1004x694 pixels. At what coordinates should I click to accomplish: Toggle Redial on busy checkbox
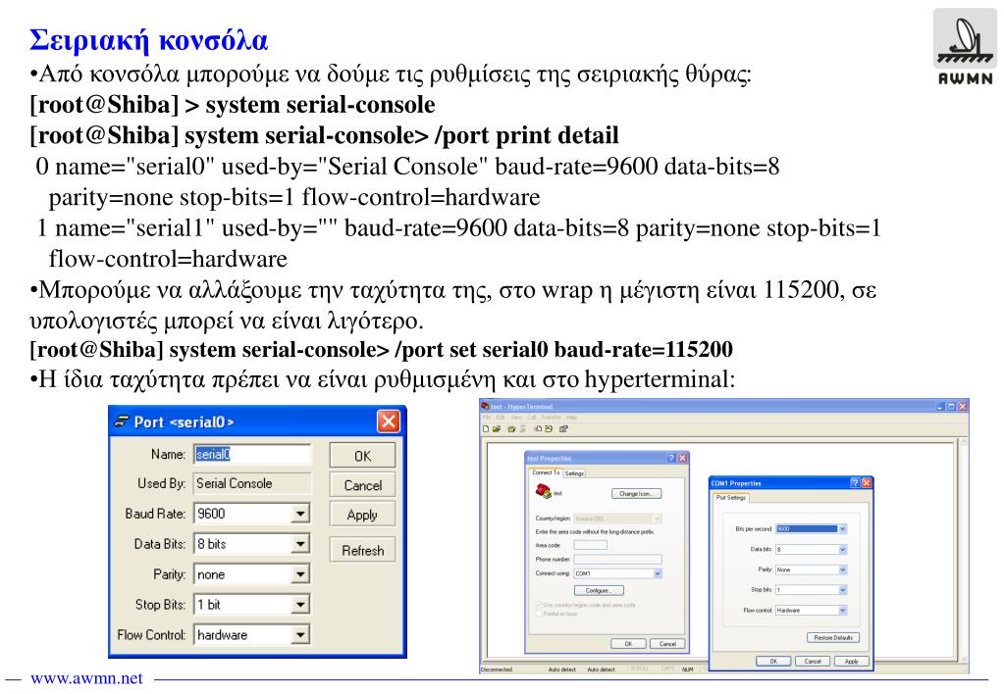click(x=539, y=614)
